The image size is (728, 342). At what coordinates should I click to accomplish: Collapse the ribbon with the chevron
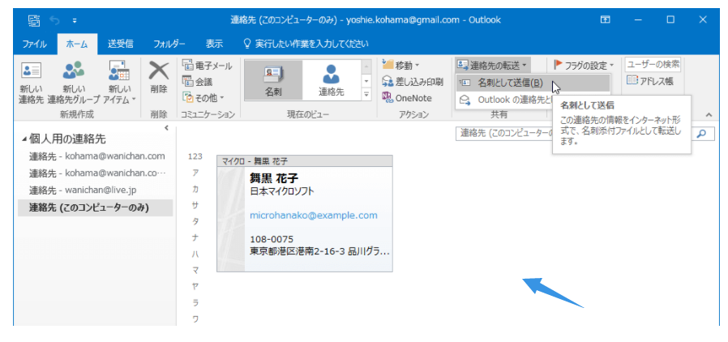709,114
